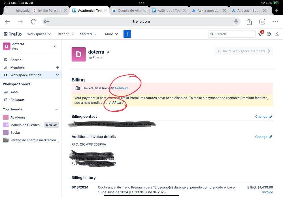The image size is (283, 198).
Task: Add members using plus next to Members
Action: [57, 68]
